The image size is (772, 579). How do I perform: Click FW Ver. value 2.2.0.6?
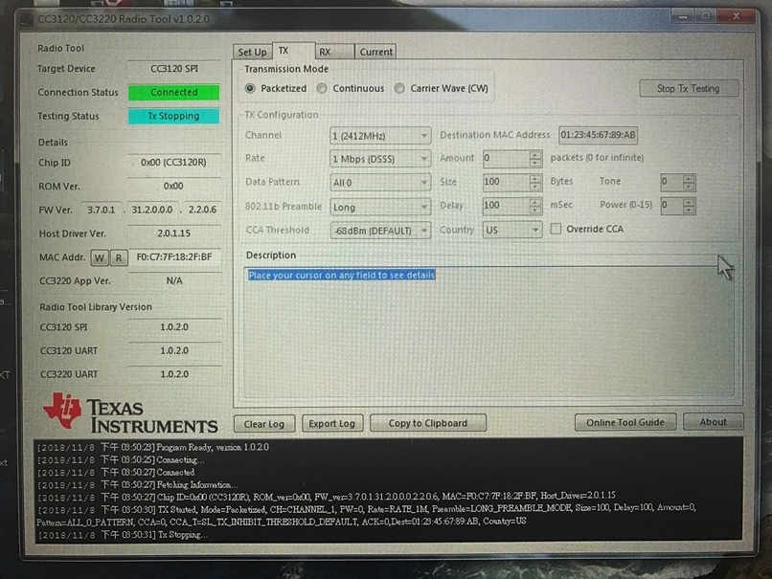[x=202, y=210]
